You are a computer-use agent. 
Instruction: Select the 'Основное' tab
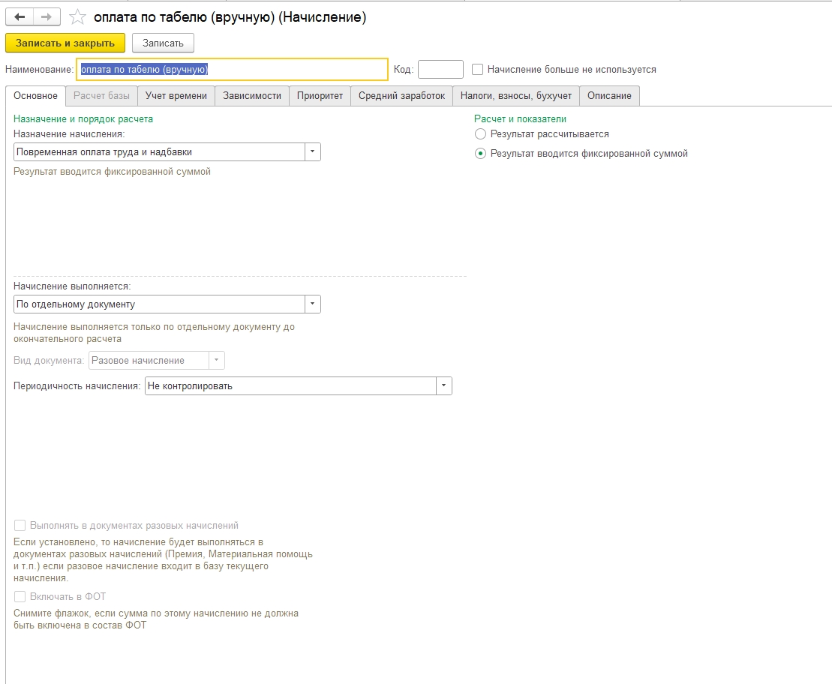[35, 96]
